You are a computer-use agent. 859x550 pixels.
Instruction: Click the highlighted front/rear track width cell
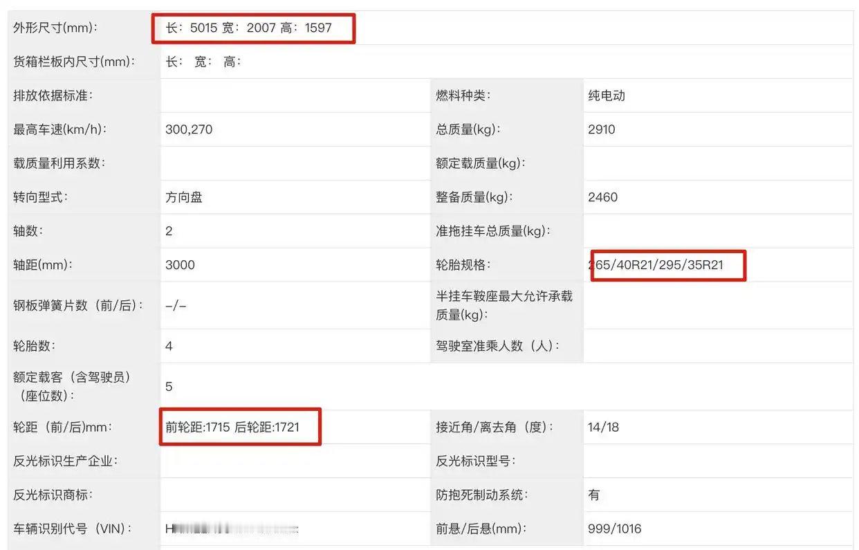point(240,427)
